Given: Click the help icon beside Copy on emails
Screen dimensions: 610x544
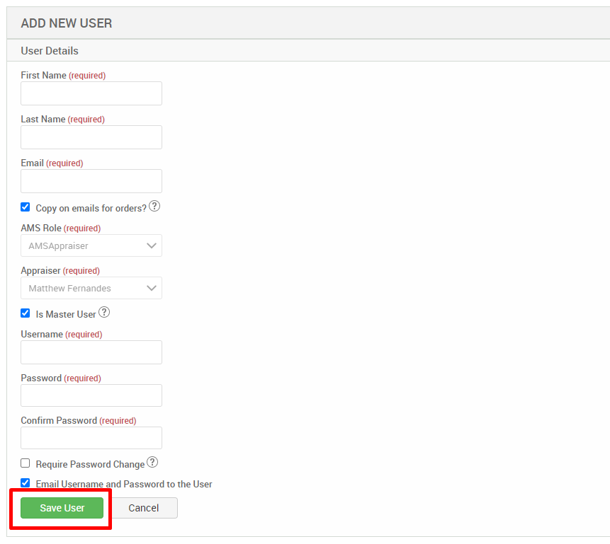Looking at the screenshot, I should pos(154,207).
